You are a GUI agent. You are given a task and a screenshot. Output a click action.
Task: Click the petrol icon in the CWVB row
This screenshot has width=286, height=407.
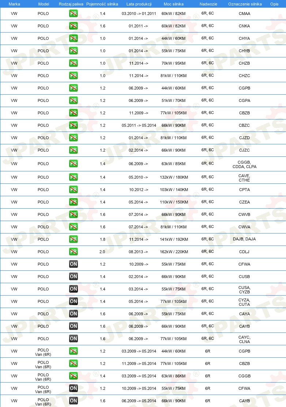pyautogui.click(x=74, y=214)
